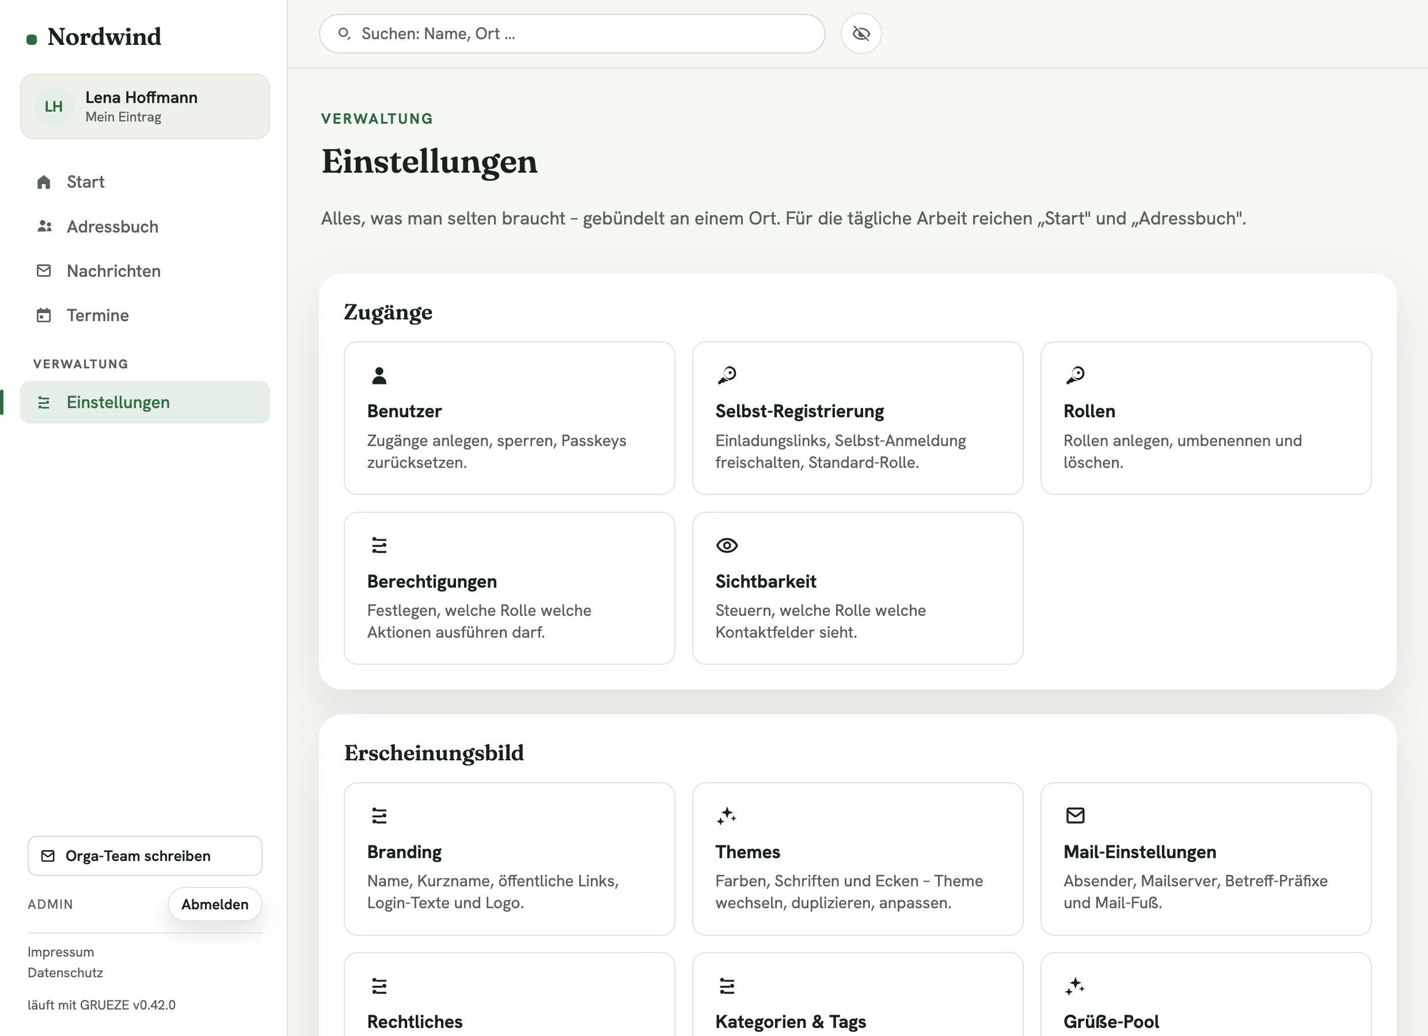Focus the Suchen: Name, Ort search field
This screenshot has height=1036, width=1428.
tap(572, 33)
